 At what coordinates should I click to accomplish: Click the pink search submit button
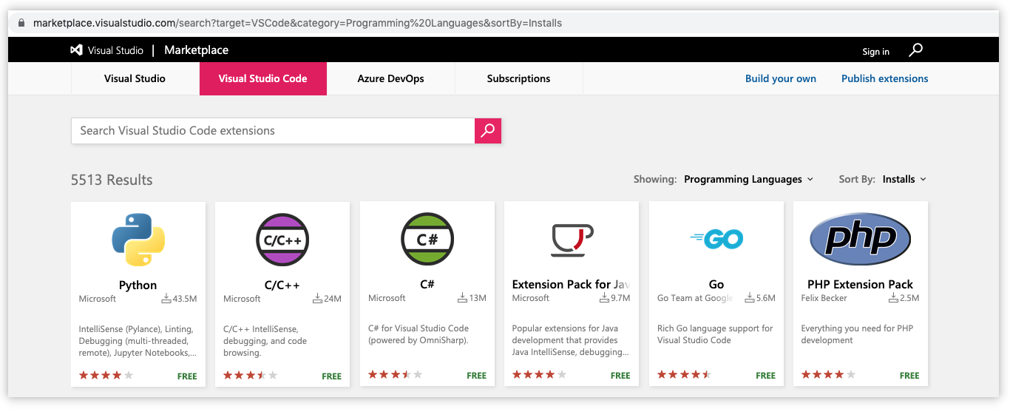click(488, 131)
